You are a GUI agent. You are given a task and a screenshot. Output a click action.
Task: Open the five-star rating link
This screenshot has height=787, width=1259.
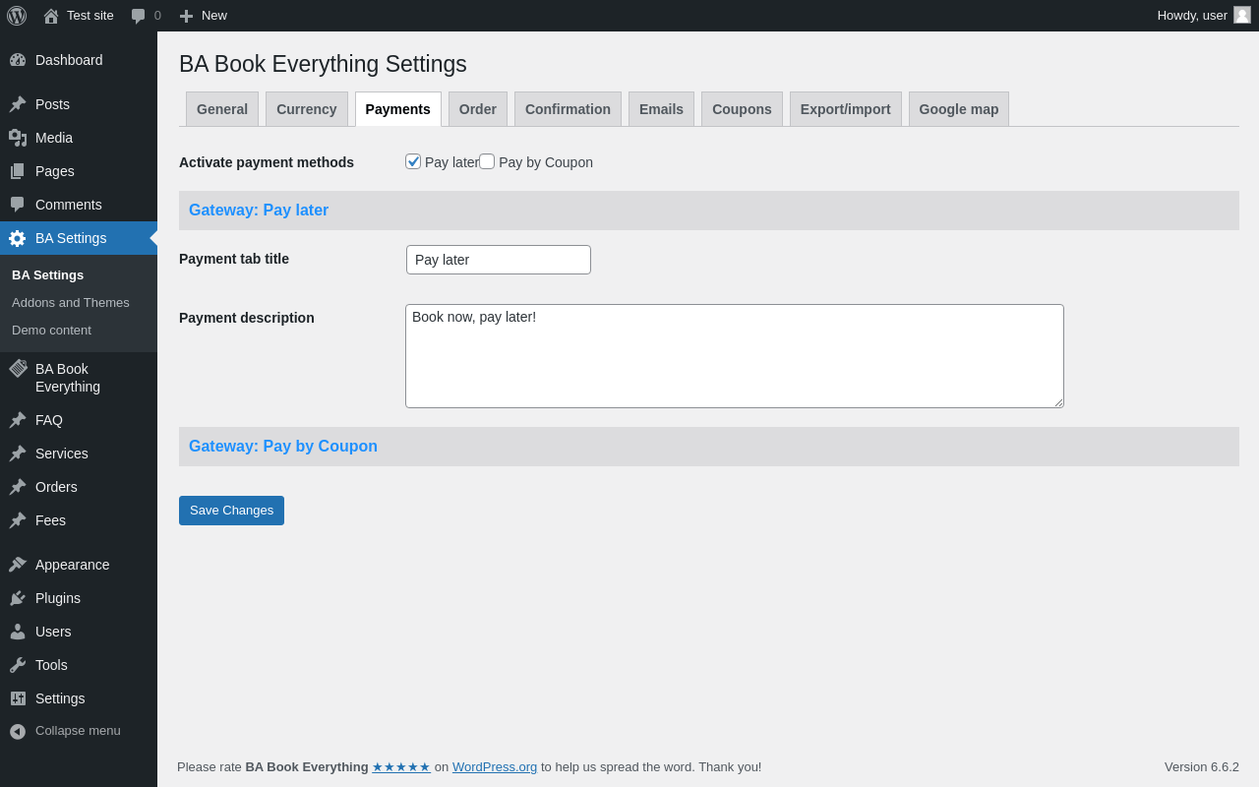[401, 766]
